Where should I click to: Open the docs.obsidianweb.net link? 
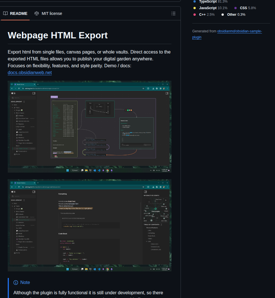30,73
